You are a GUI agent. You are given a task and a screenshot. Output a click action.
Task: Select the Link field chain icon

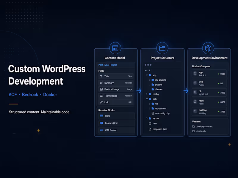click(x=101, y=102)
